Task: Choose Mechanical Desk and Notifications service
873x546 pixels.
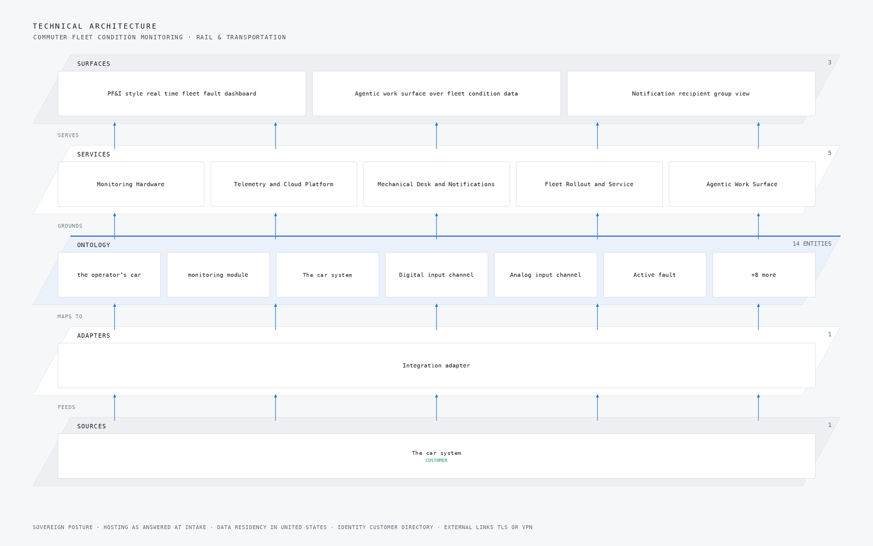Action: point(436,184)
